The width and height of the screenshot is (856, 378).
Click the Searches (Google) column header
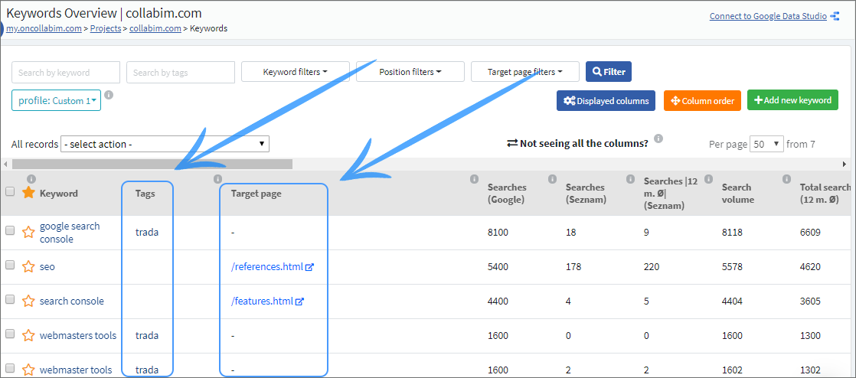pyautogui.click(x=506, y=193)
